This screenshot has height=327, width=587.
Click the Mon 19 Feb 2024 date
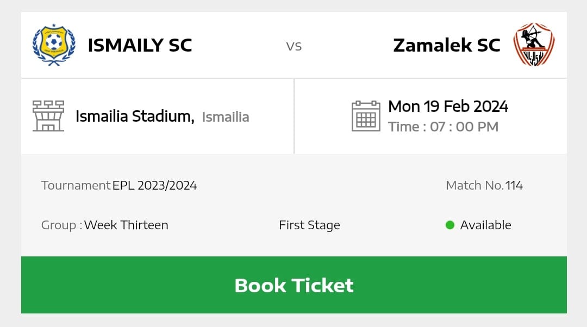pos(448,106)
